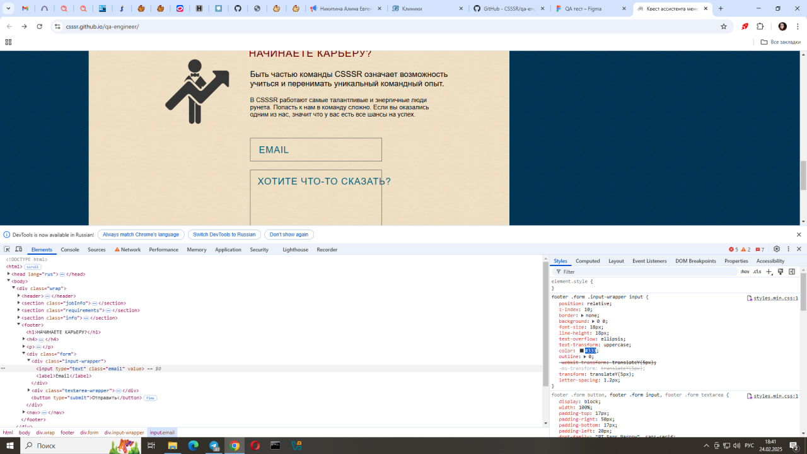Expand the div class="textarea-wrapper" node
The image size is (807, 454).
pyautogui.click(x=29, y=390)
